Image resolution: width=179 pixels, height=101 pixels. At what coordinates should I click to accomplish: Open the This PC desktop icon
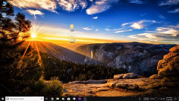[x=4, y=4]
